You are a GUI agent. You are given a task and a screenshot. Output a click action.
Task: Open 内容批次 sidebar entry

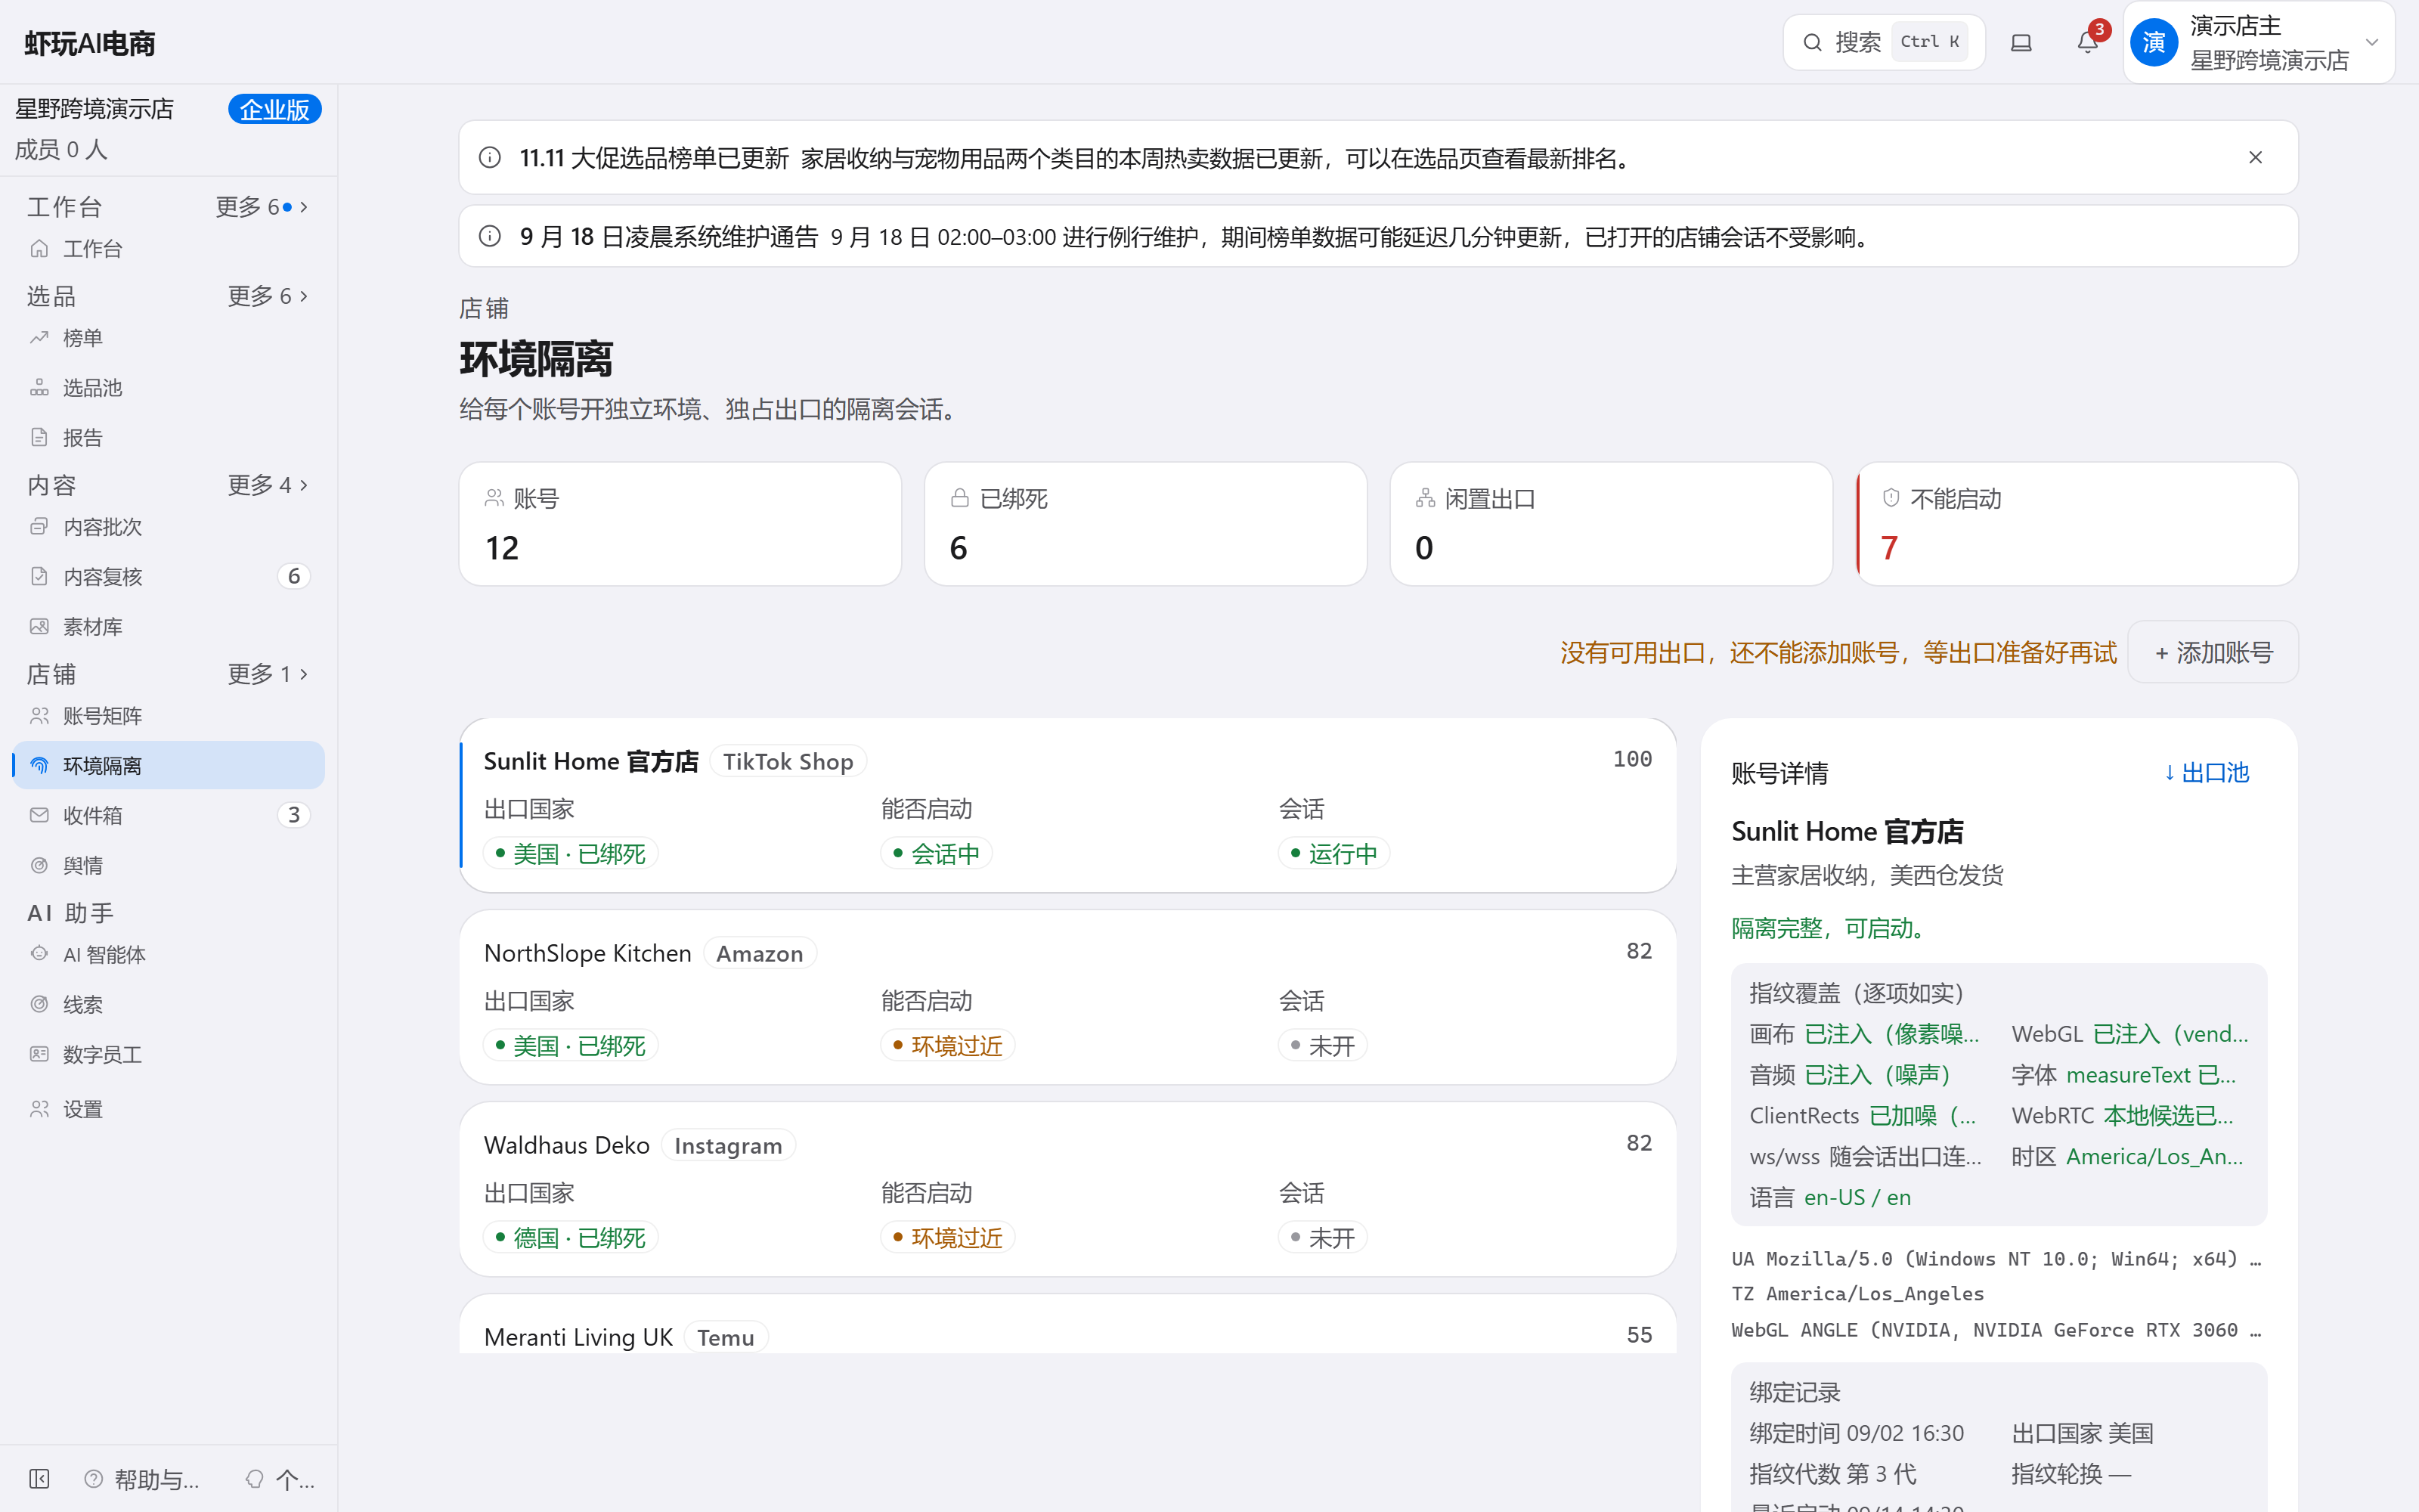[x=168, y=527]
